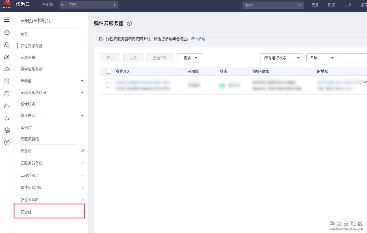Click the 规格/镜像 column header
Image resolution: width=367 pixels, height=233 pixels.
coord(261,71)
